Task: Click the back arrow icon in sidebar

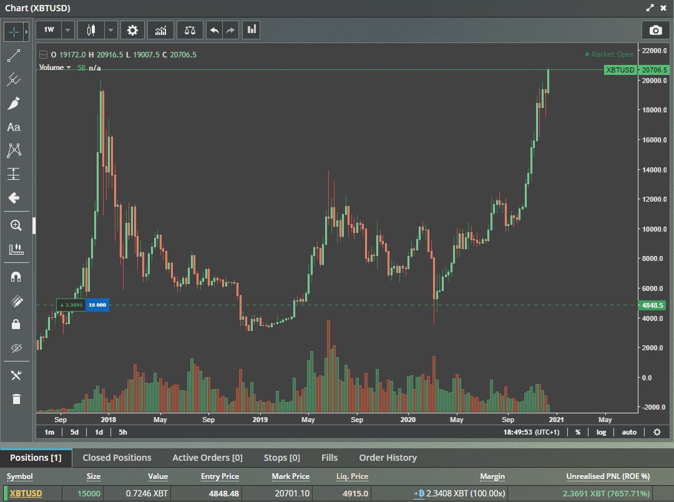Action: 14,197
